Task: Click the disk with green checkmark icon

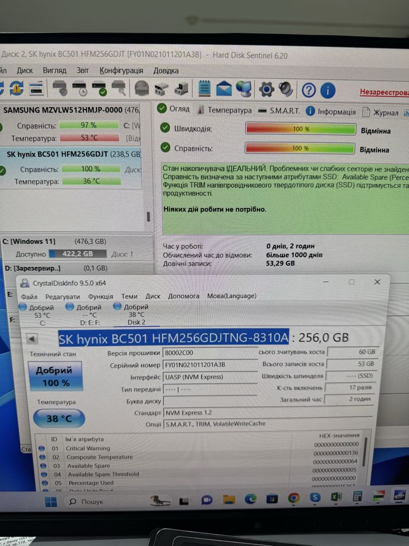Action: (99, 88)
